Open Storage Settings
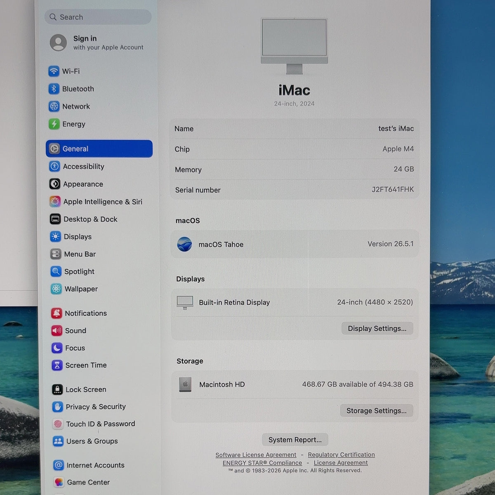The image size is (495, 495). (x=377, y=410)
